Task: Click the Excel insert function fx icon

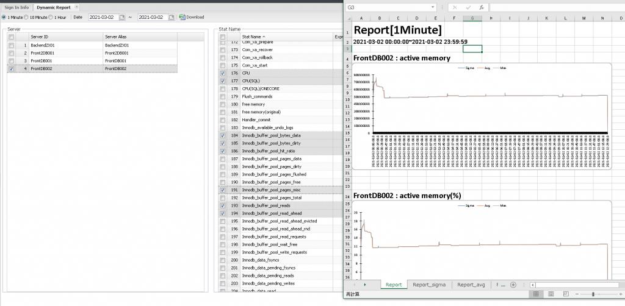Action: click(481, 7)
